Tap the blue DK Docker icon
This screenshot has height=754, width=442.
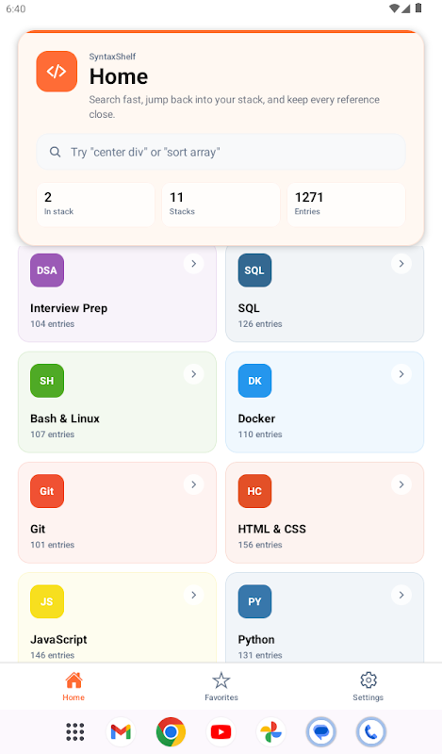254,381
